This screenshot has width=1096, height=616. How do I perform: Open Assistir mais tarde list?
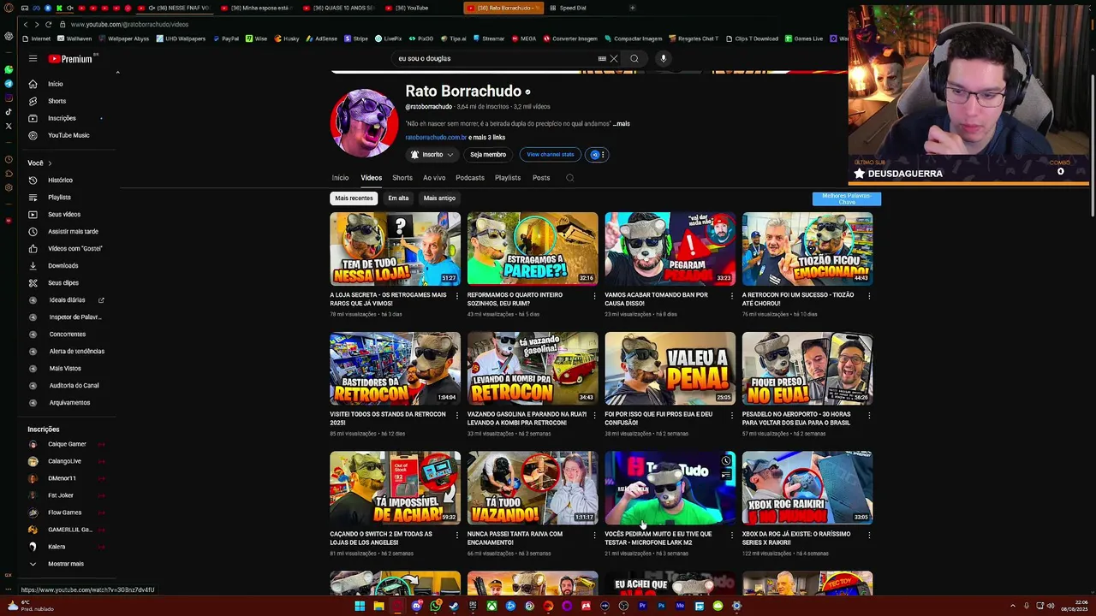pyautogui.click(x=73, y=231)
